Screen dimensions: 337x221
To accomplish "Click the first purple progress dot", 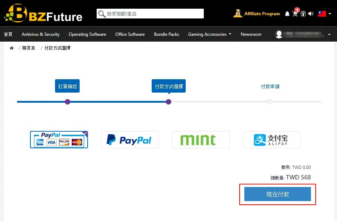I will click(67, 102).
